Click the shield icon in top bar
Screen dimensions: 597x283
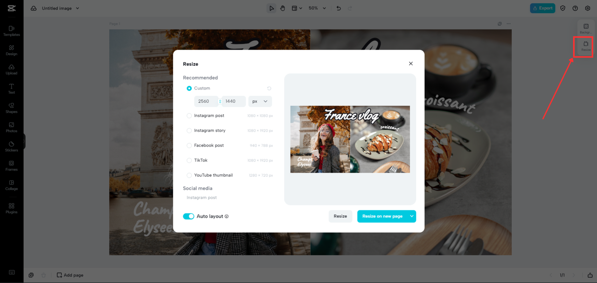click(563, 8)
